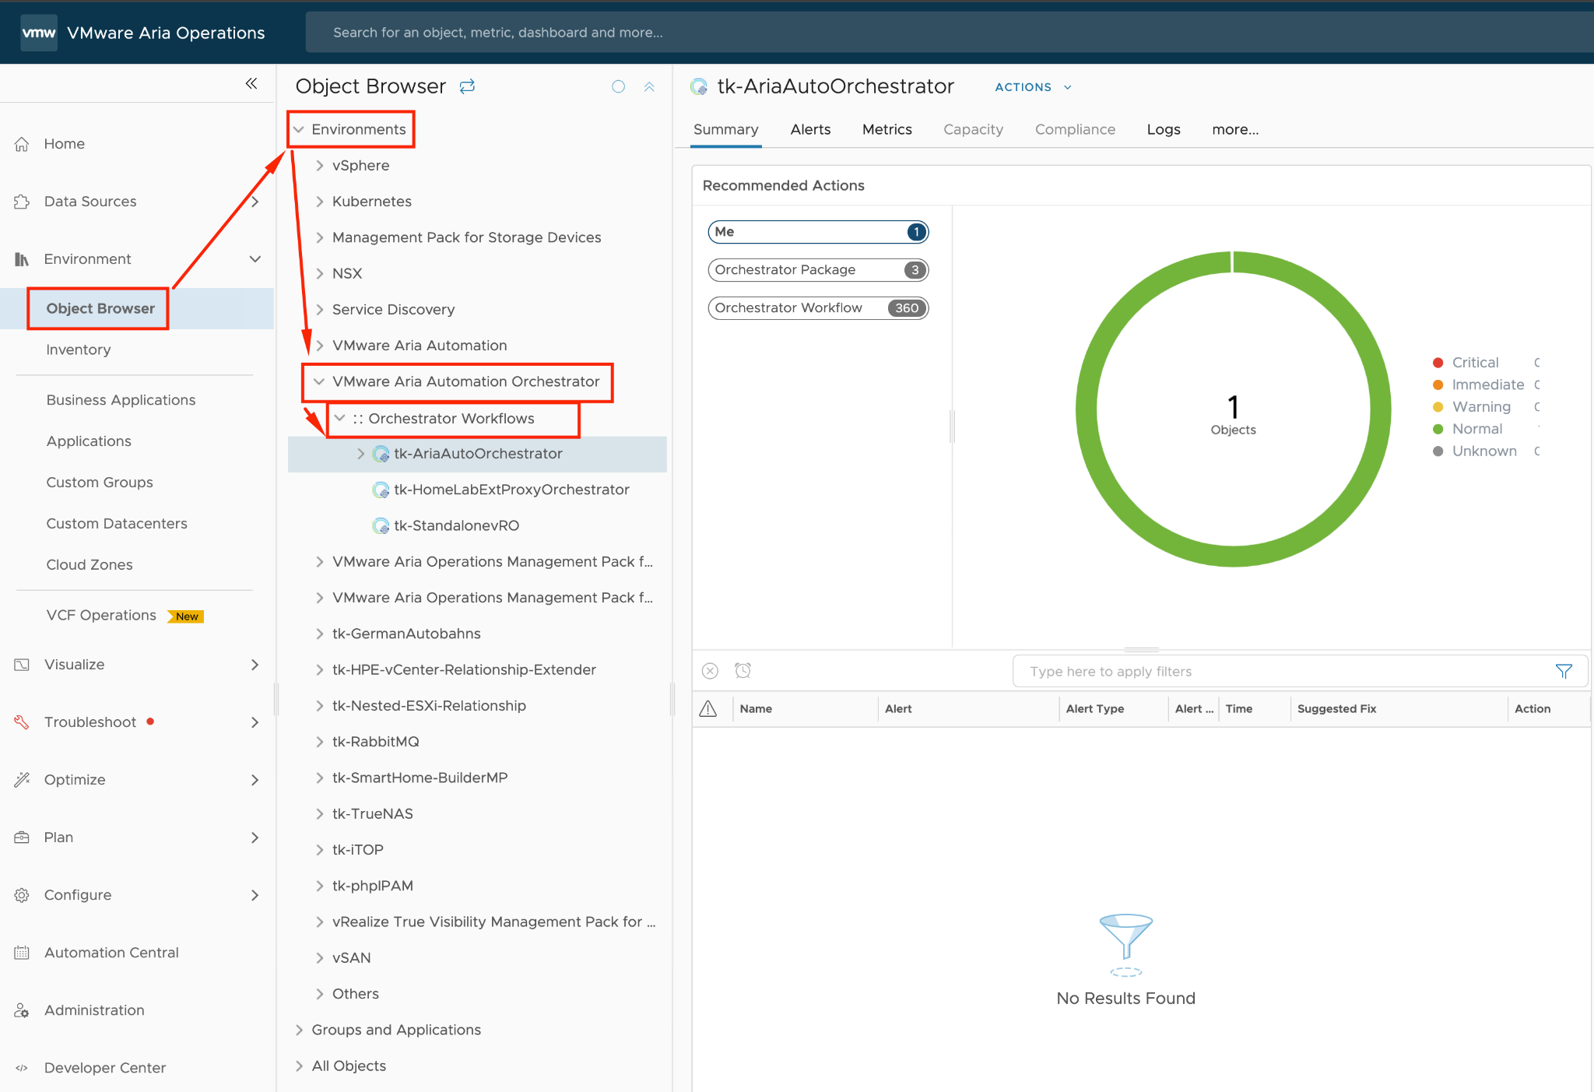Switch to the Metrics tab

[887, 129]
